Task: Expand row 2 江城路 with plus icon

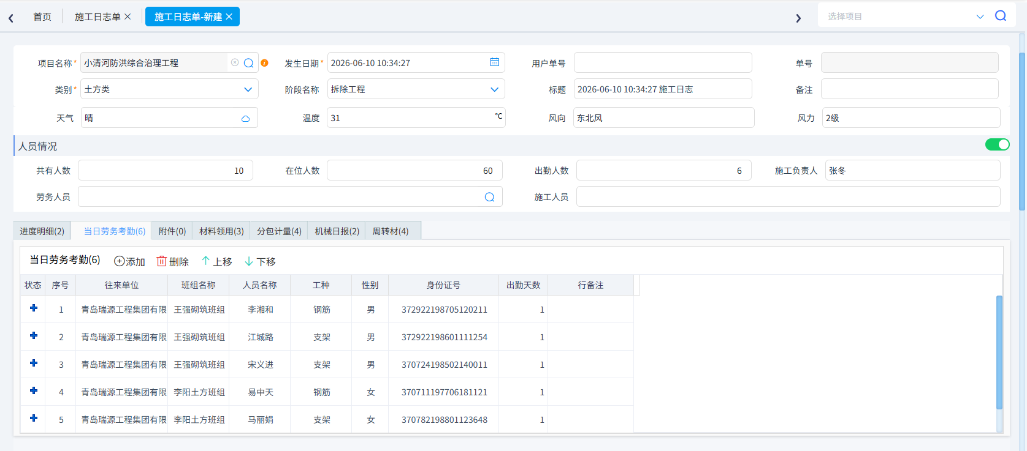Action: 34,336
